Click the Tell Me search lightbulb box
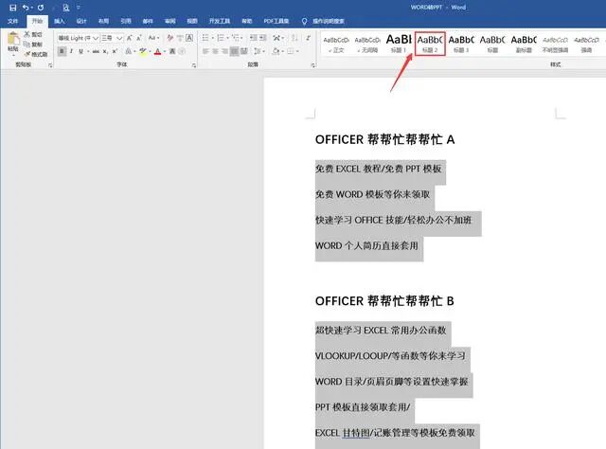The height and width of the screenshot is (449, 606). click(323, 21)
